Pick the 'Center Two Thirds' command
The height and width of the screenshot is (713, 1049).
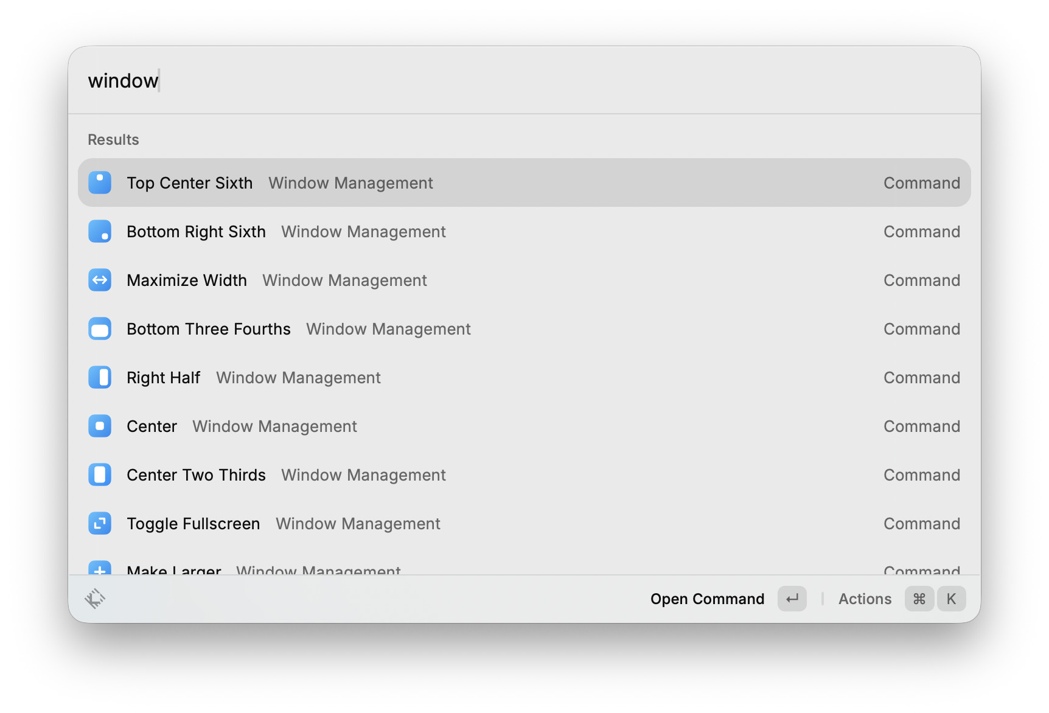coord(524,475)
